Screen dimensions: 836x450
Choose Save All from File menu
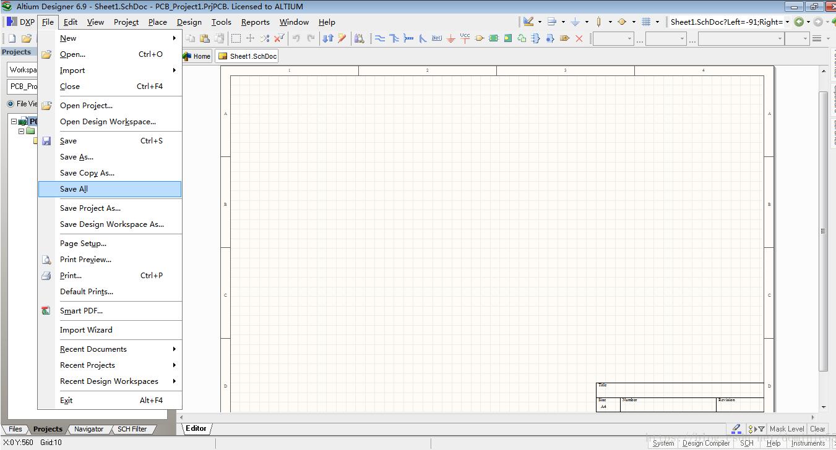click(74, 189)
